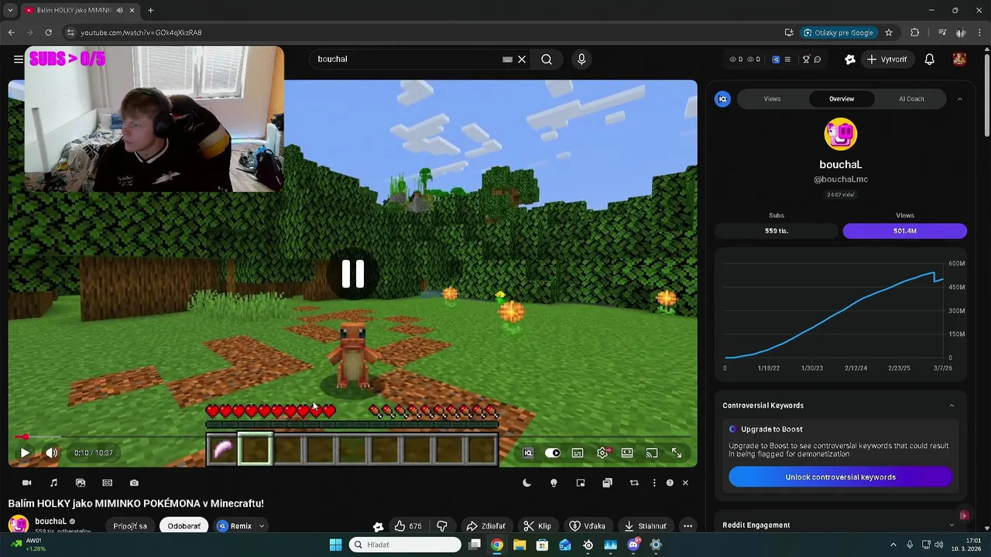This screenshot has width=991, height=557.
Task: Open the help question mark icon
Action: (670, 483)
